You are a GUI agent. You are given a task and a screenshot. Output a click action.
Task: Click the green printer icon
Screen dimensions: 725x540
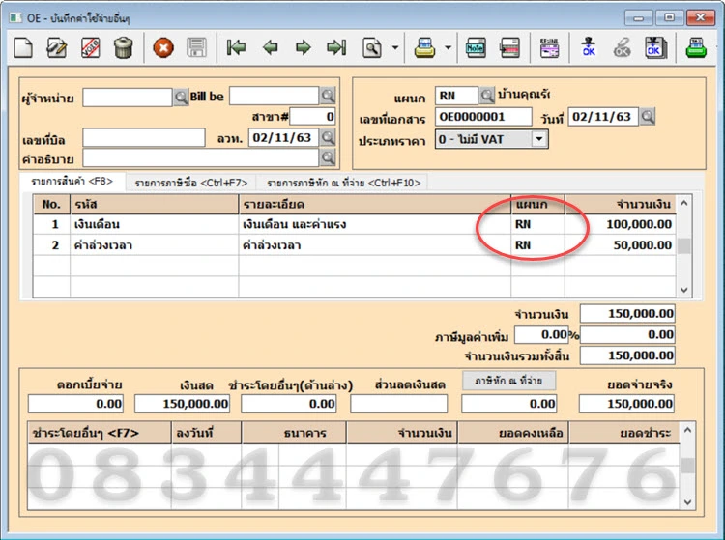point(697,47)
